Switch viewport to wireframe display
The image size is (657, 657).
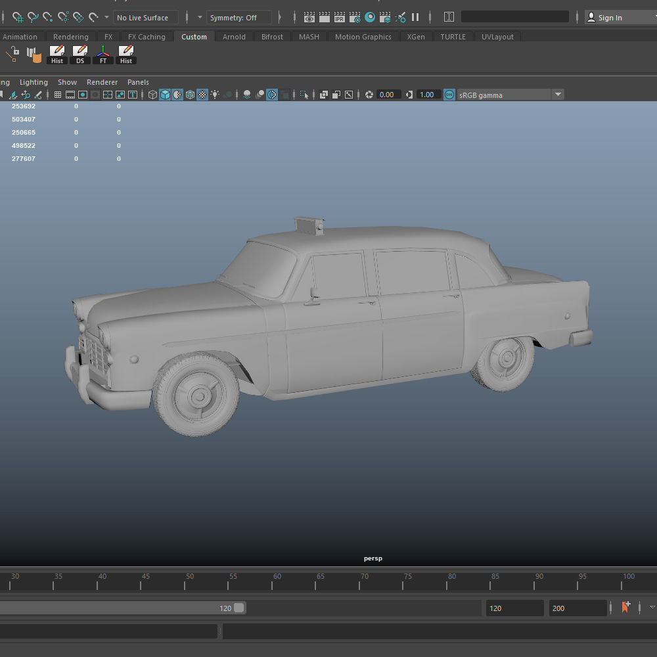coord(152,95)
